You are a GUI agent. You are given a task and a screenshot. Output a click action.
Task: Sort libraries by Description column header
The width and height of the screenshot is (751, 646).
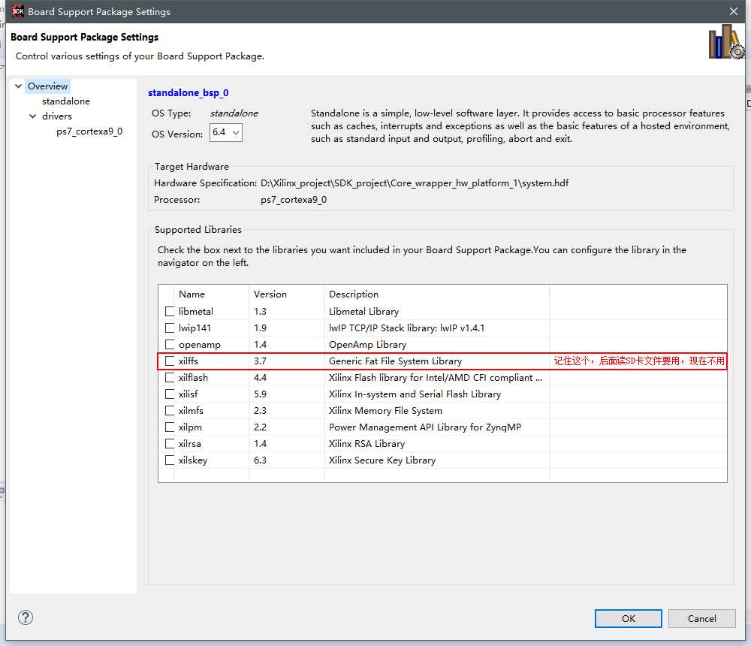[x=437, y=294]
